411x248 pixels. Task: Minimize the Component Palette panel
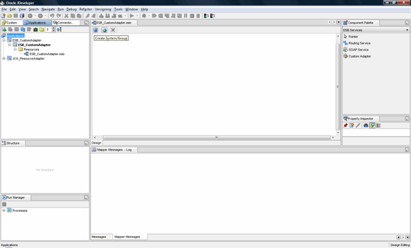407,23
